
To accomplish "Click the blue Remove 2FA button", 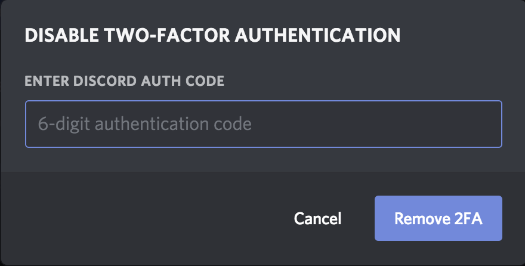I will click(438, 218).
